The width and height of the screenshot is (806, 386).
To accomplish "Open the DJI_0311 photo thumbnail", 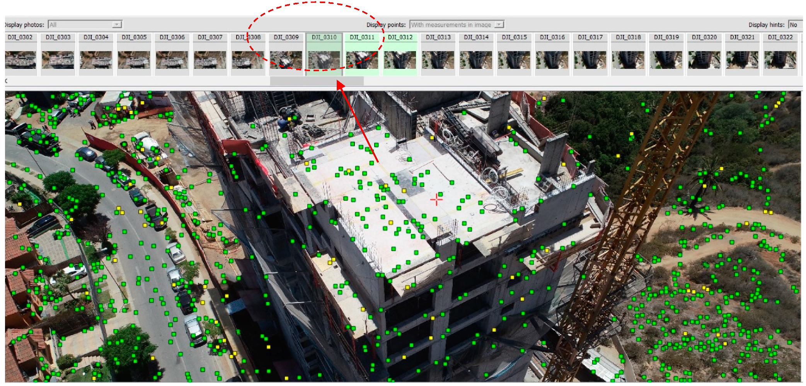I will [x=362, y=60].
